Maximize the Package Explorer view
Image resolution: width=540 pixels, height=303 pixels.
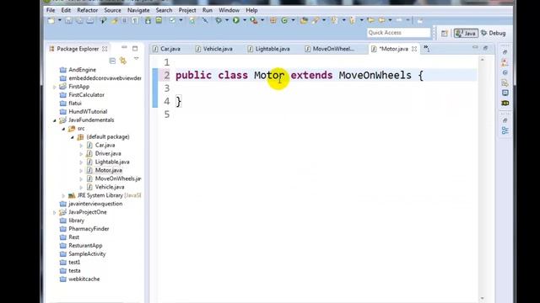click(x=135, y=49)
